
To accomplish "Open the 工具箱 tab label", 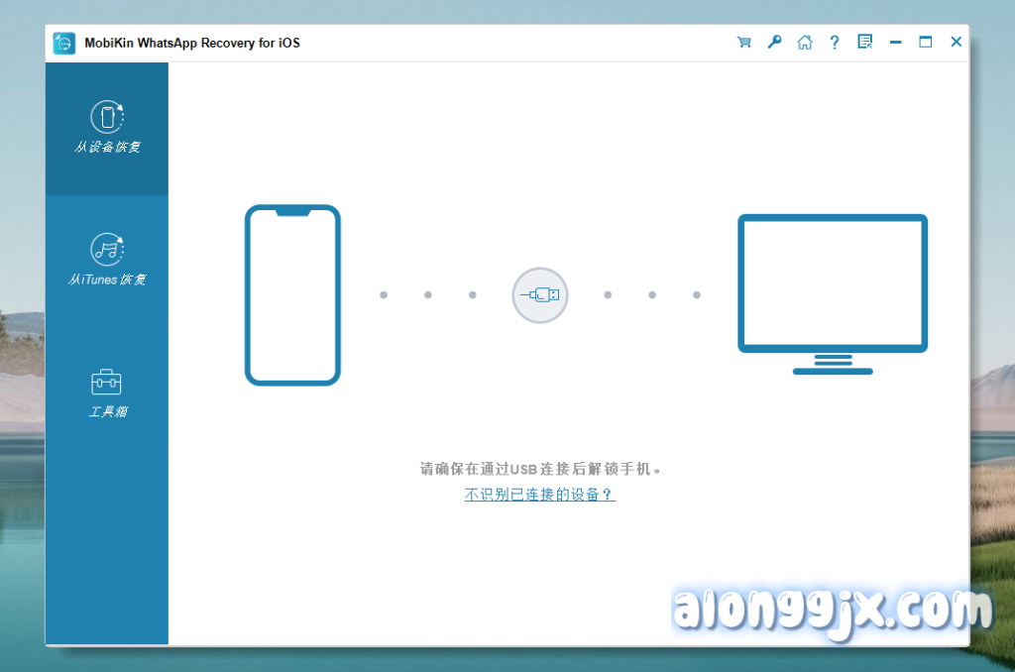I will (x=107, y=411).
